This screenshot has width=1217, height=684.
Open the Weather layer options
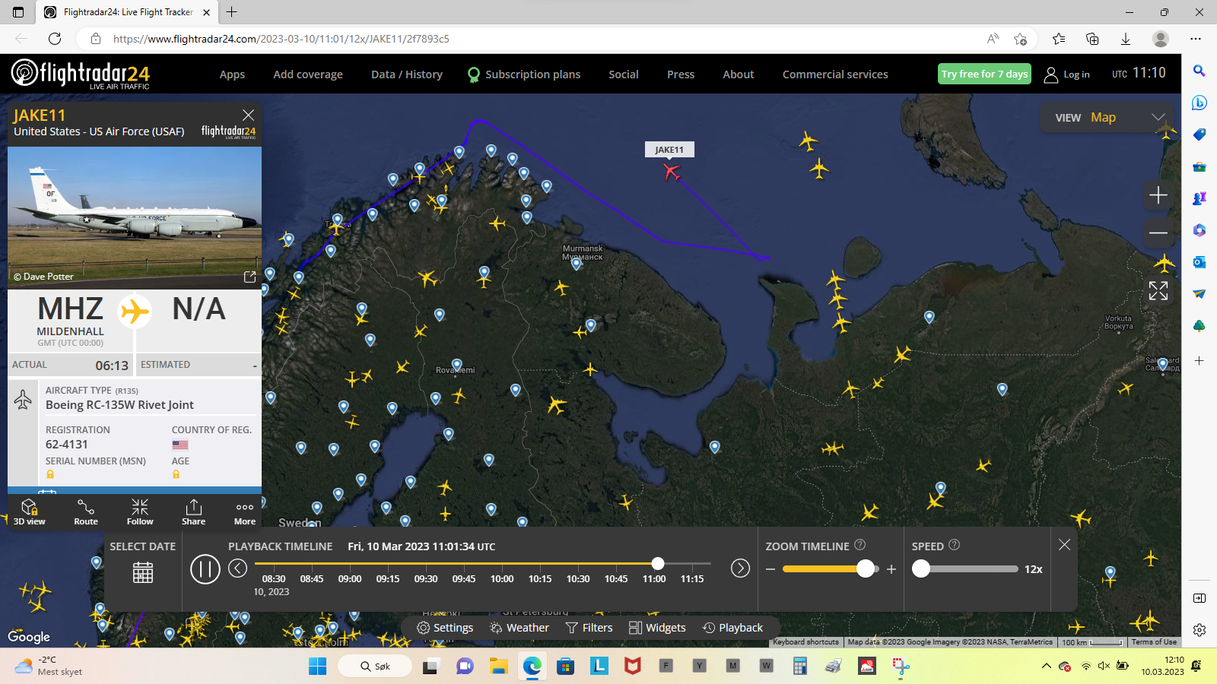tap(520, 628)
